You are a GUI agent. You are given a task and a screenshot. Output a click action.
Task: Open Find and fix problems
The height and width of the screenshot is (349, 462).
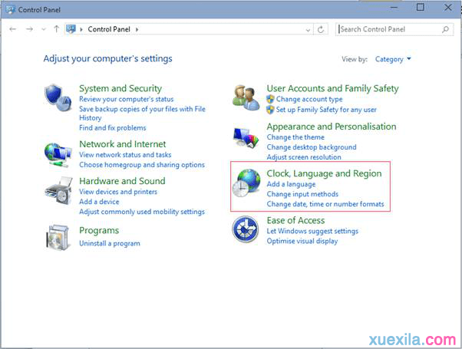(113, 128)
